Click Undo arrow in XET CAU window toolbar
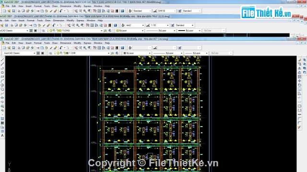The height and width of the screenshot is (172, 307). click(x=61, y=48)
